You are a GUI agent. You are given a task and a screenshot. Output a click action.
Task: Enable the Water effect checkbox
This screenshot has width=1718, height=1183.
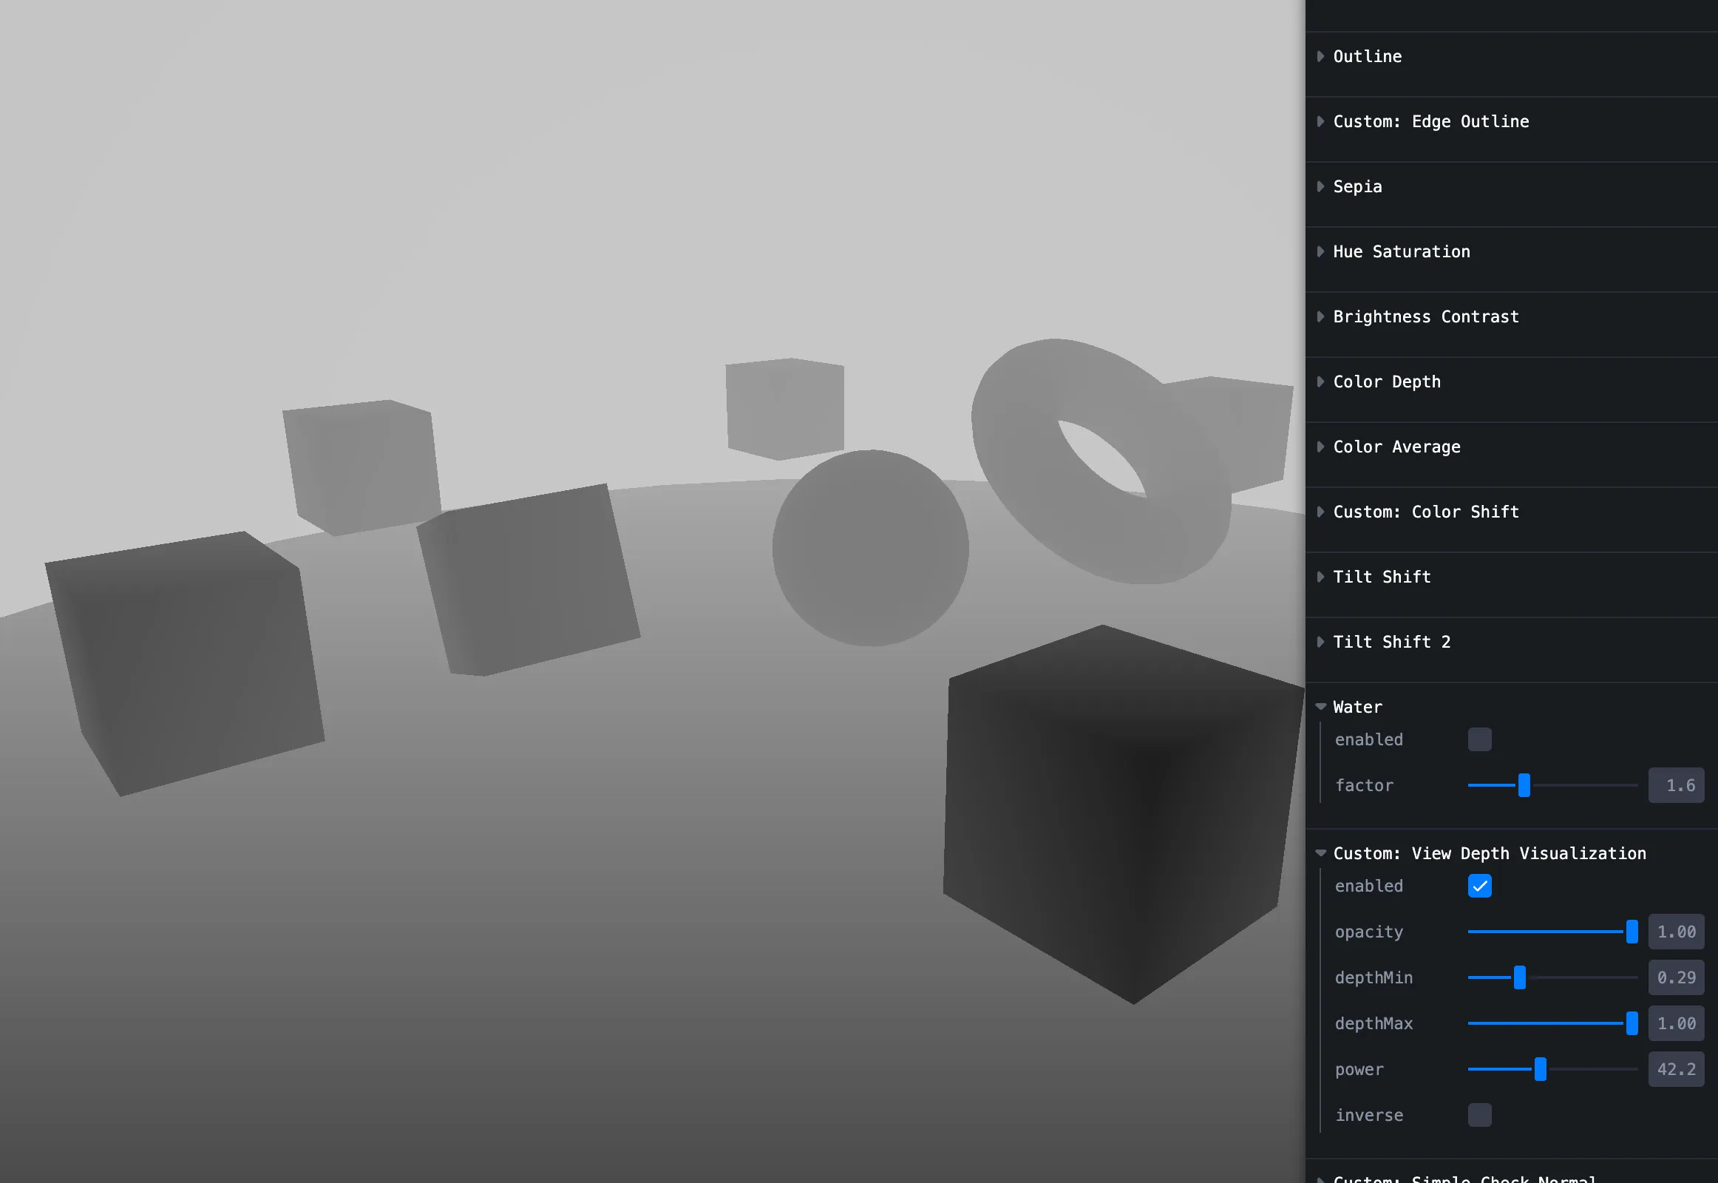(1480, 739)
